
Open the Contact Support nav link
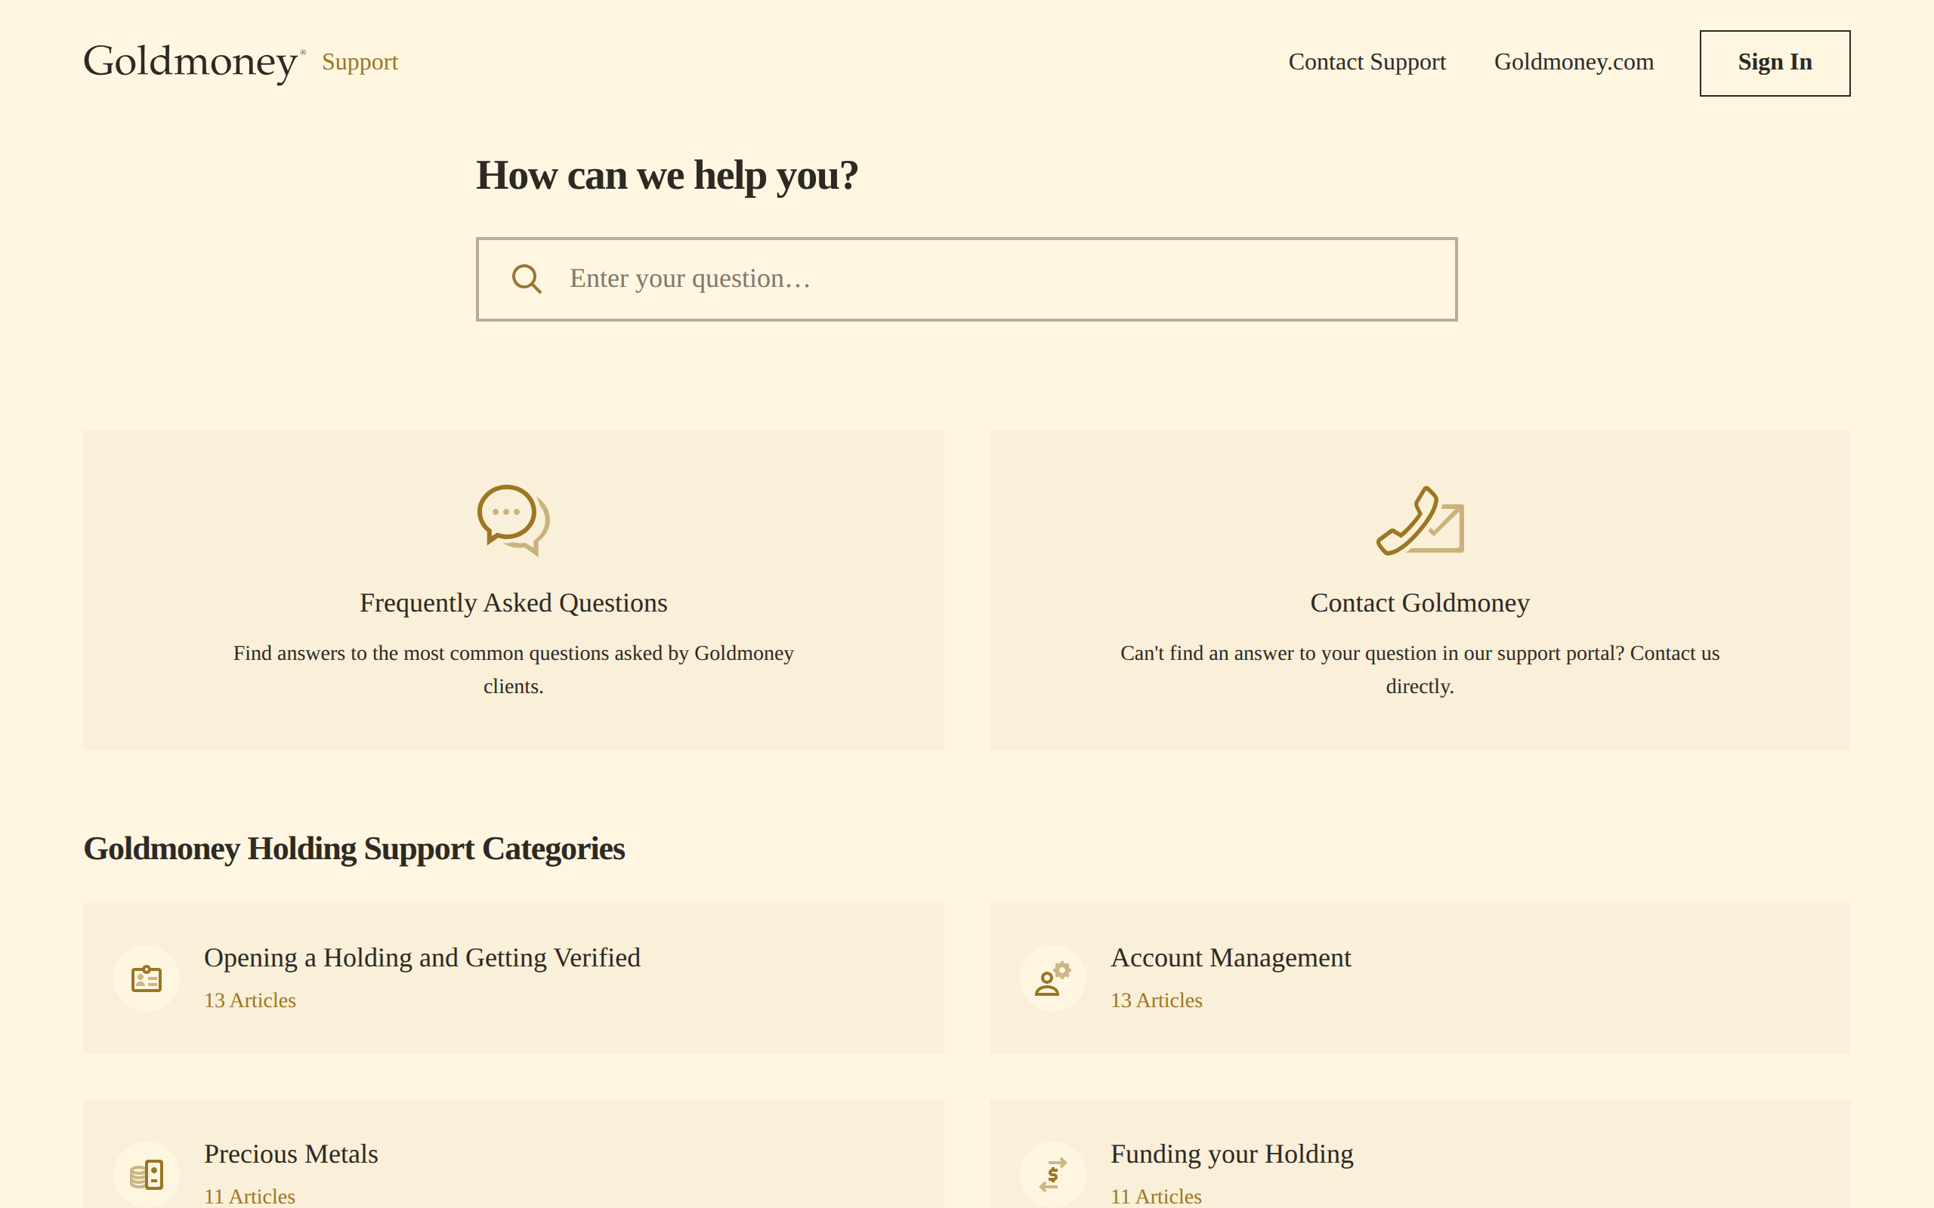click(1367, 63)
